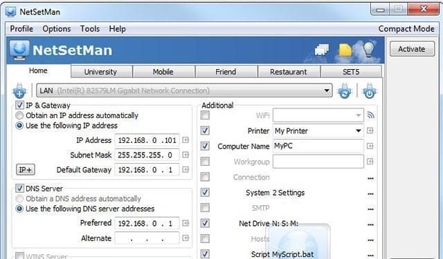Click the Computer Name field with MyPC
The width and height of the screenshot is (443, 259).
click(318, 146)
